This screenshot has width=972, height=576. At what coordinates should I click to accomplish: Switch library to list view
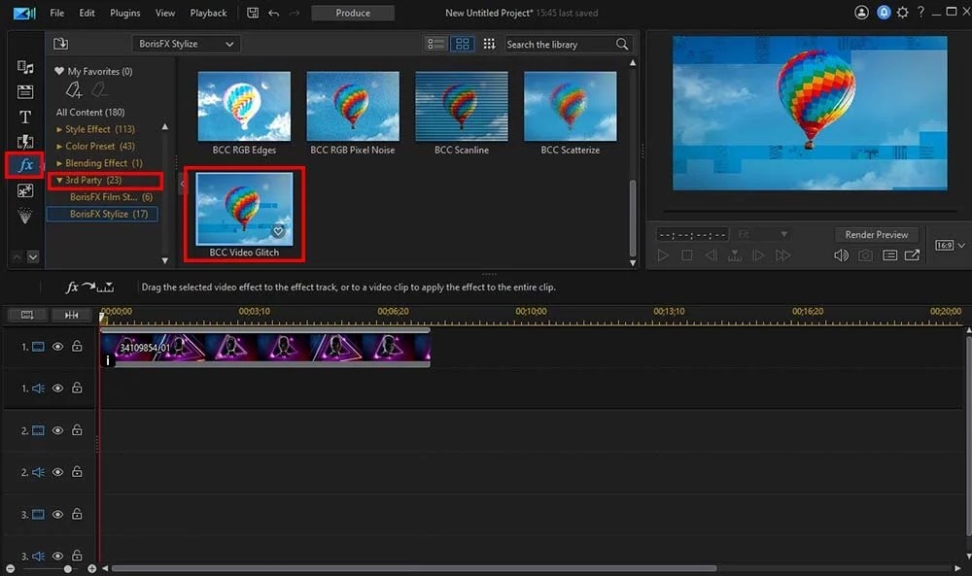435,44
